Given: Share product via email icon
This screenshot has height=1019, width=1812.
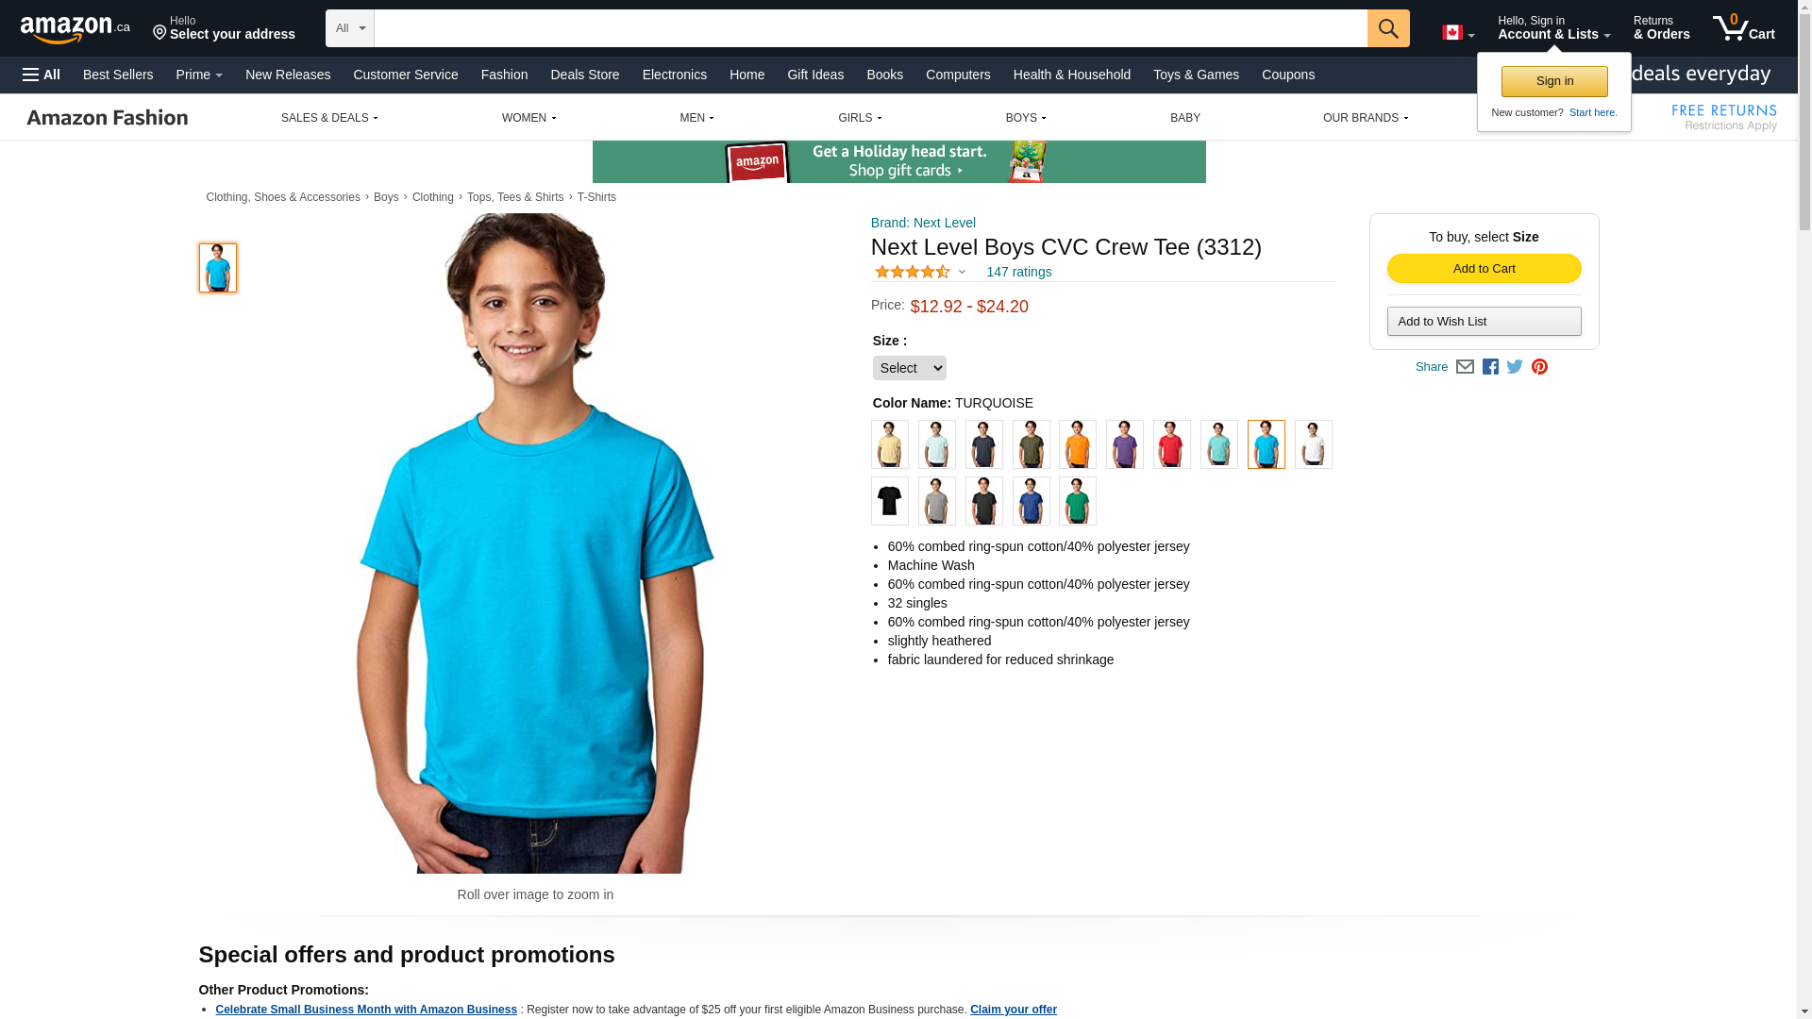Looking at the screenshot, I should (1465, 367).
